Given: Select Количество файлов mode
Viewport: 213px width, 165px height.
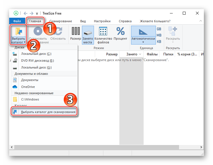Looking at the screenshot, I should pyautogui.click(x=103, y=35).
